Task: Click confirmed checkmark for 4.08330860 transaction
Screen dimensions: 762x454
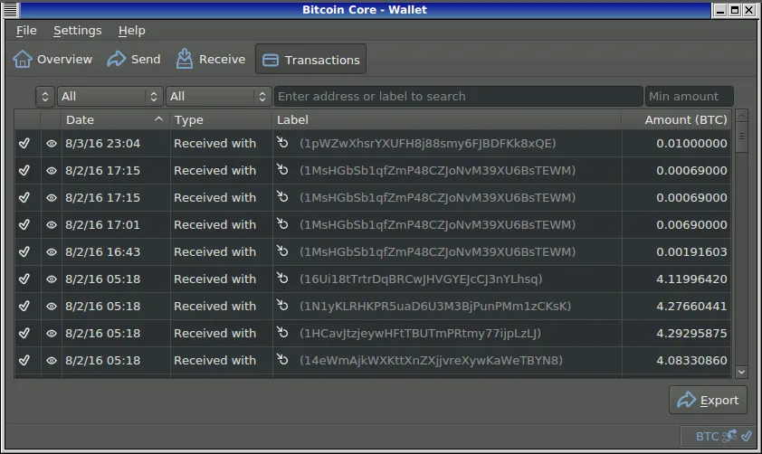Action: [24, 360]
